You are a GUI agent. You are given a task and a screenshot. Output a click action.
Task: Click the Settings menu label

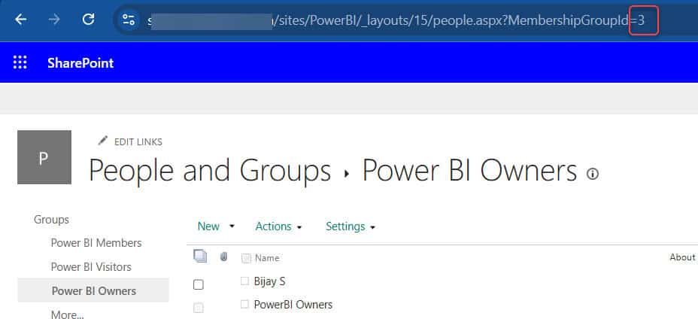(345, 226)
